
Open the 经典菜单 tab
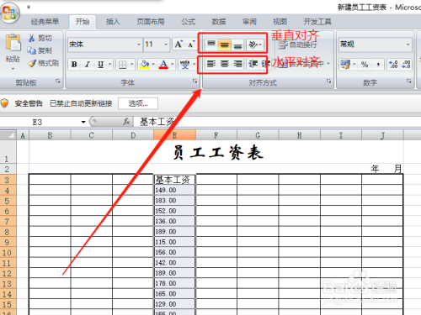pos(45,22)
